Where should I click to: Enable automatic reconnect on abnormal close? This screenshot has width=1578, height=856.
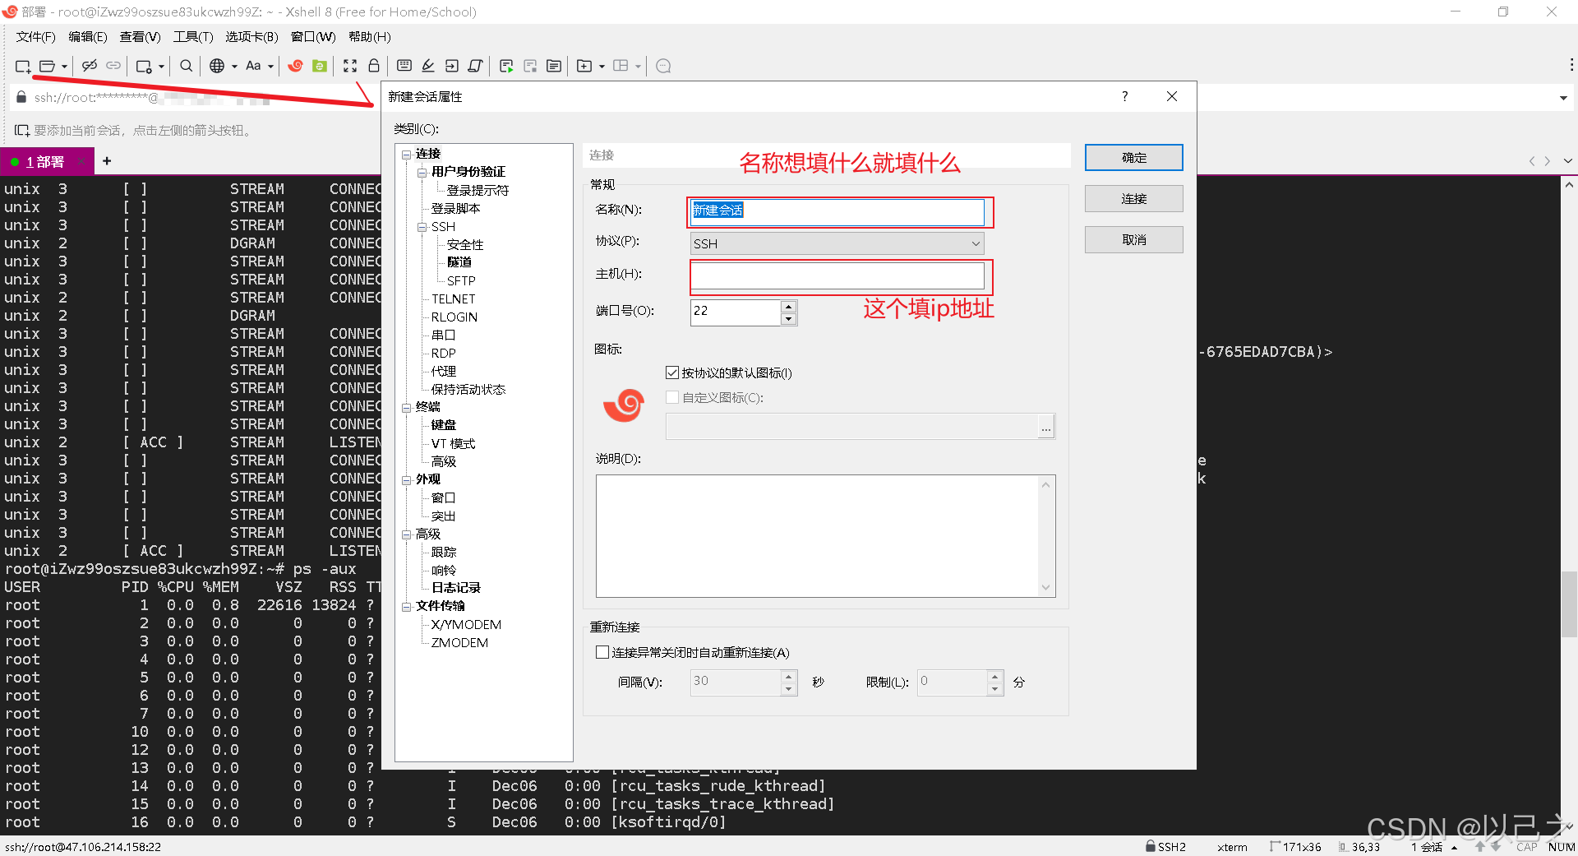[602, 652]
